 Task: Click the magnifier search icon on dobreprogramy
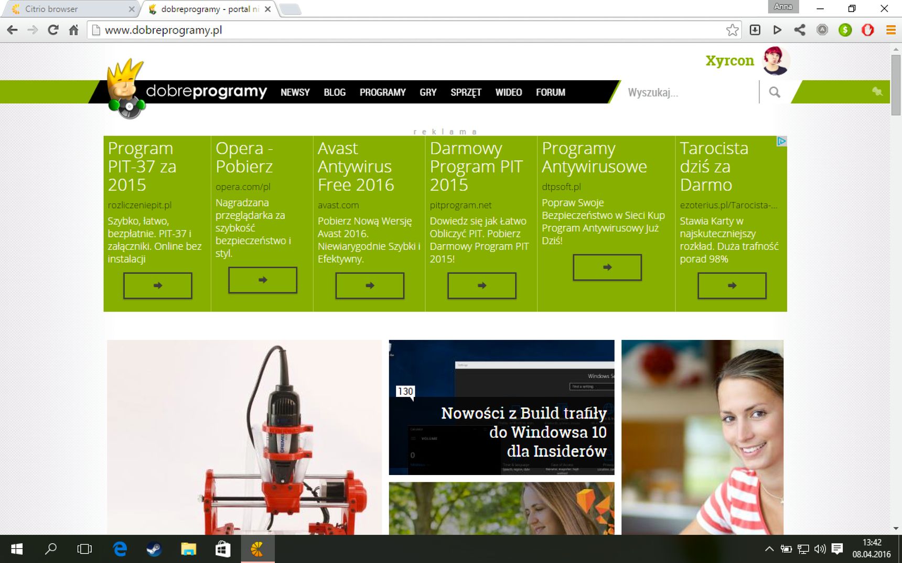click(775, 92)
